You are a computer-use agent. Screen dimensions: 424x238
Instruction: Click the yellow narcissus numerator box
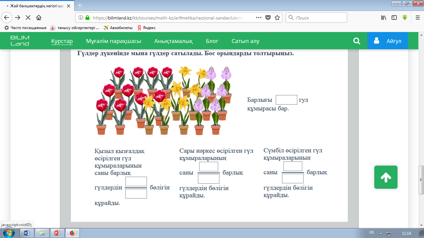(209, 167)
